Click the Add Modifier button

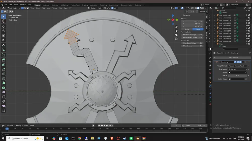[x=232, y=58]
